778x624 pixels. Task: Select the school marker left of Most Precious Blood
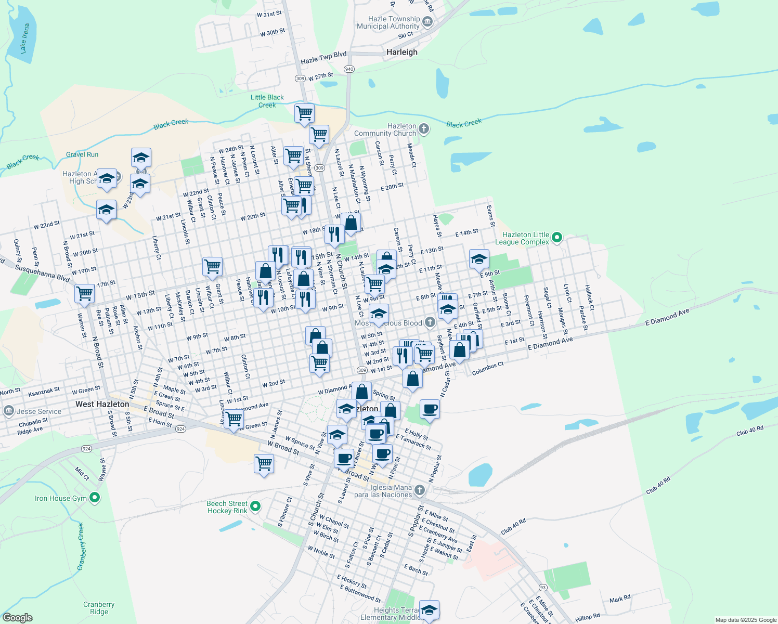(379, 315)
